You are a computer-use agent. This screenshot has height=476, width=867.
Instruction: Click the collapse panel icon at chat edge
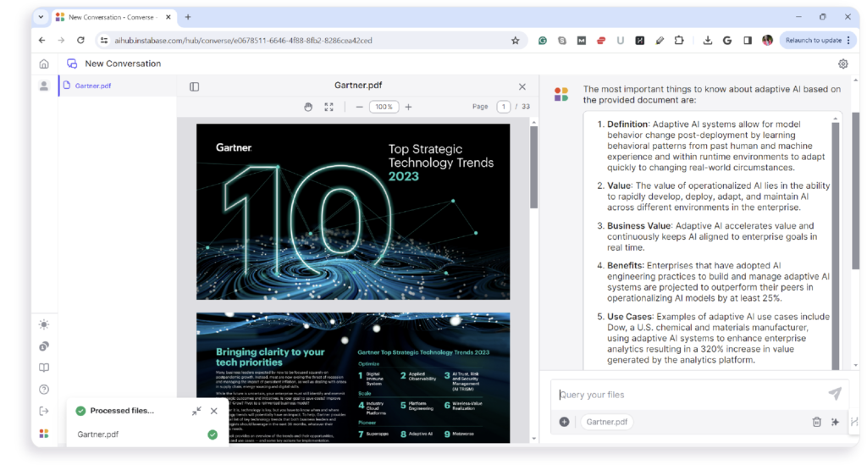(854, 422)
